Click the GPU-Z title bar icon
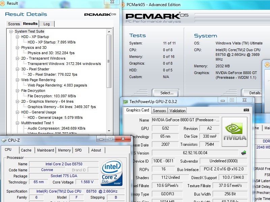This screenshot has height=202, width=270. click(125, 102)
